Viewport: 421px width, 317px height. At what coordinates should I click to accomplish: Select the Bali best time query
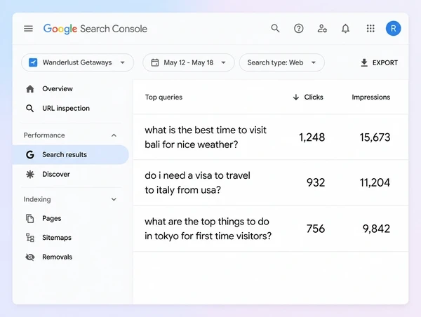206,137
